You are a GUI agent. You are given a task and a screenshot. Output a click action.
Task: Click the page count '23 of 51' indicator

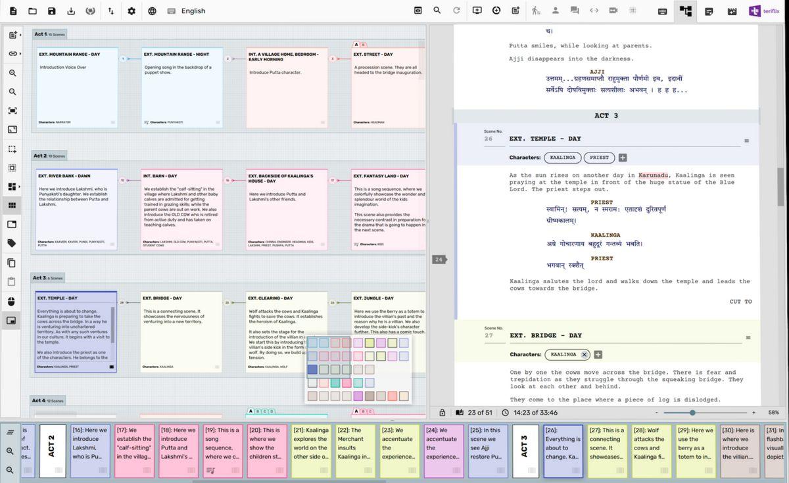[x=474, y=413]
